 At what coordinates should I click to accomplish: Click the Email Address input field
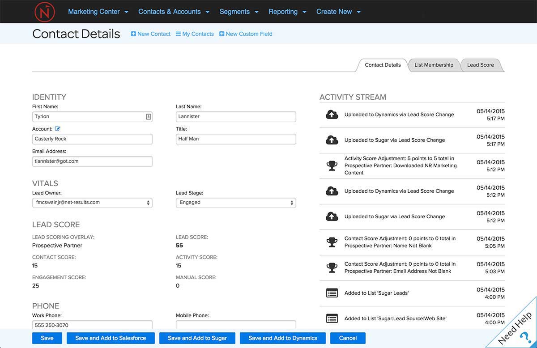coord(92,161)
